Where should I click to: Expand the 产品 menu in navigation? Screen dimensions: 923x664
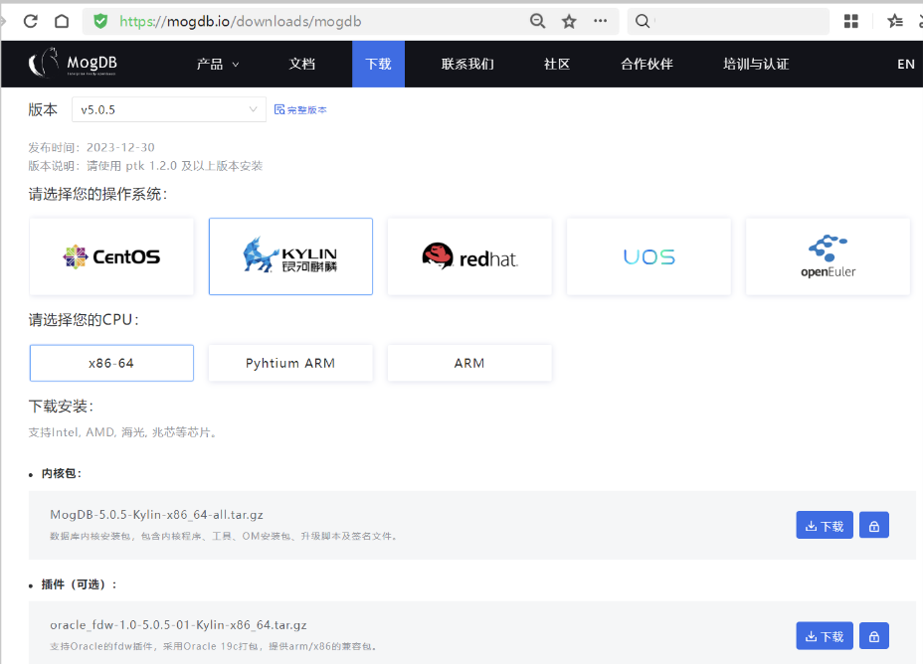point(218,64)
